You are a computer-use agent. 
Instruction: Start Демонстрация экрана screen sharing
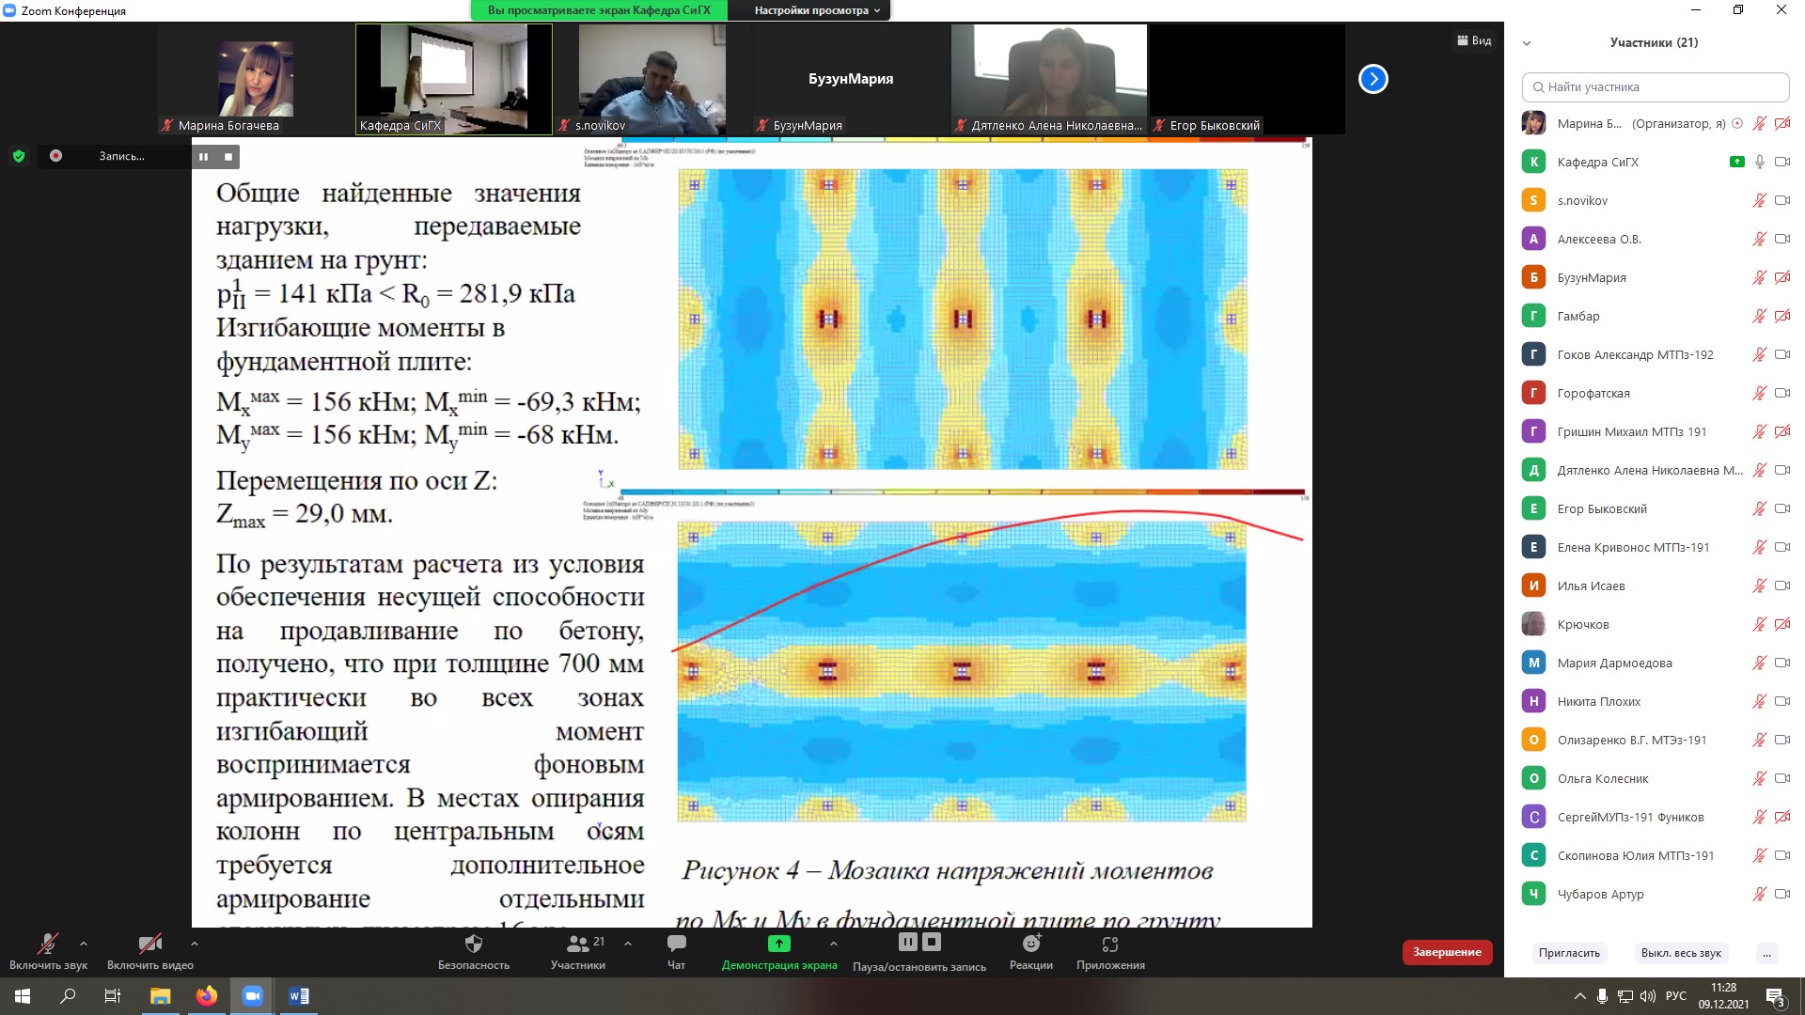pyautogui.click(x=779, y=951)
